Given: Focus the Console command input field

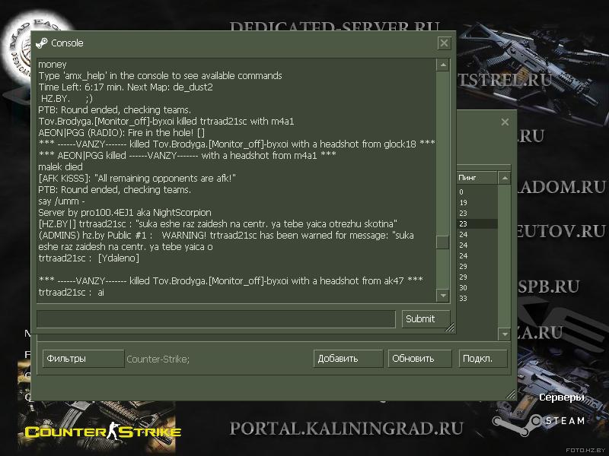Looking at the screenshot, I should pos(216,318).
